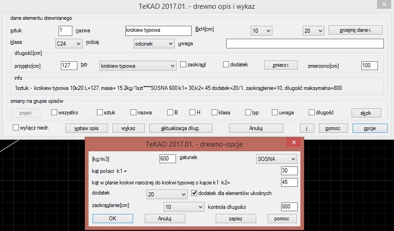This screenshot has width=394, height=231.
Task: Open the B width dropdown showing 10
Action: pyautogui.click(x=261, y=31)
